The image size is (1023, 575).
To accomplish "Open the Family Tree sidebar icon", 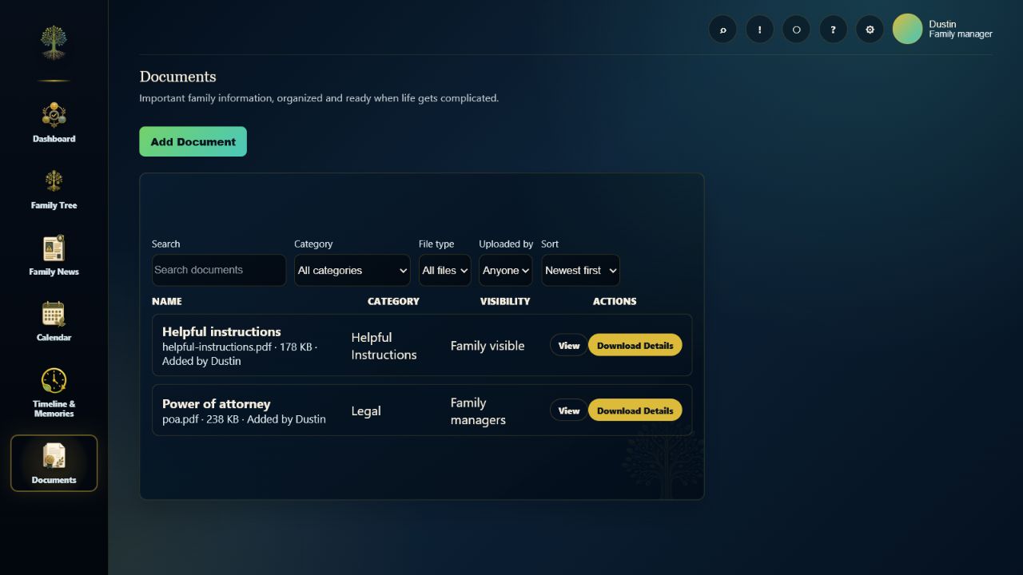I will 54,181.
